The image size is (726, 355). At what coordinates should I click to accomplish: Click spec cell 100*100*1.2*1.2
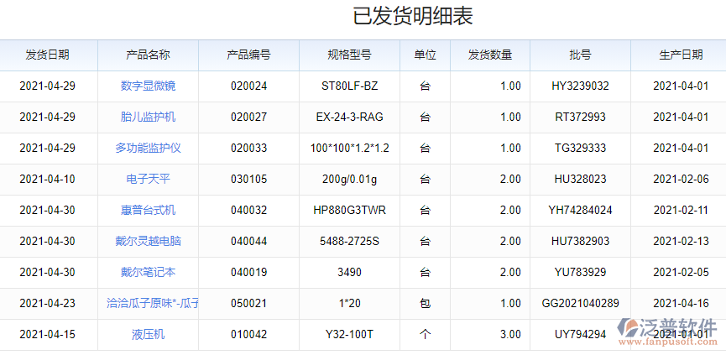tap(350, 148)
